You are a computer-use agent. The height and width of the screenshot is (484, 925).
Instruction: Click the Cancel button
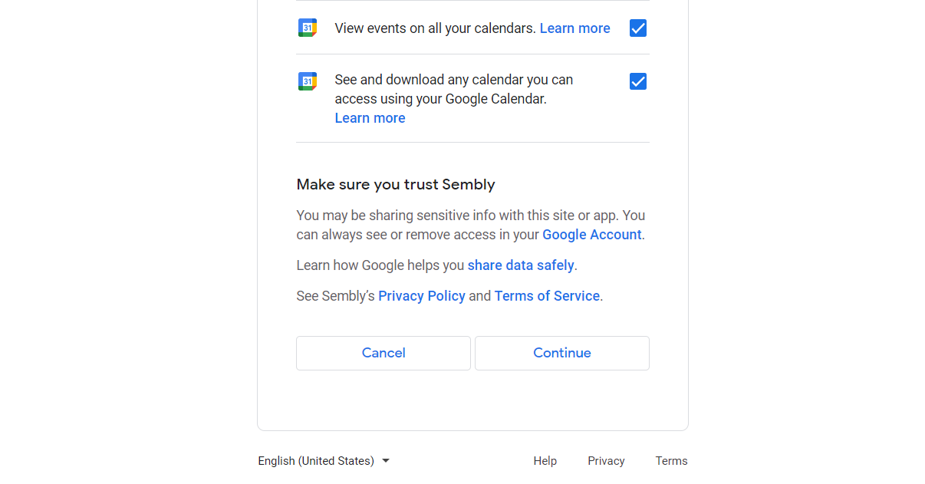[383, 353]
